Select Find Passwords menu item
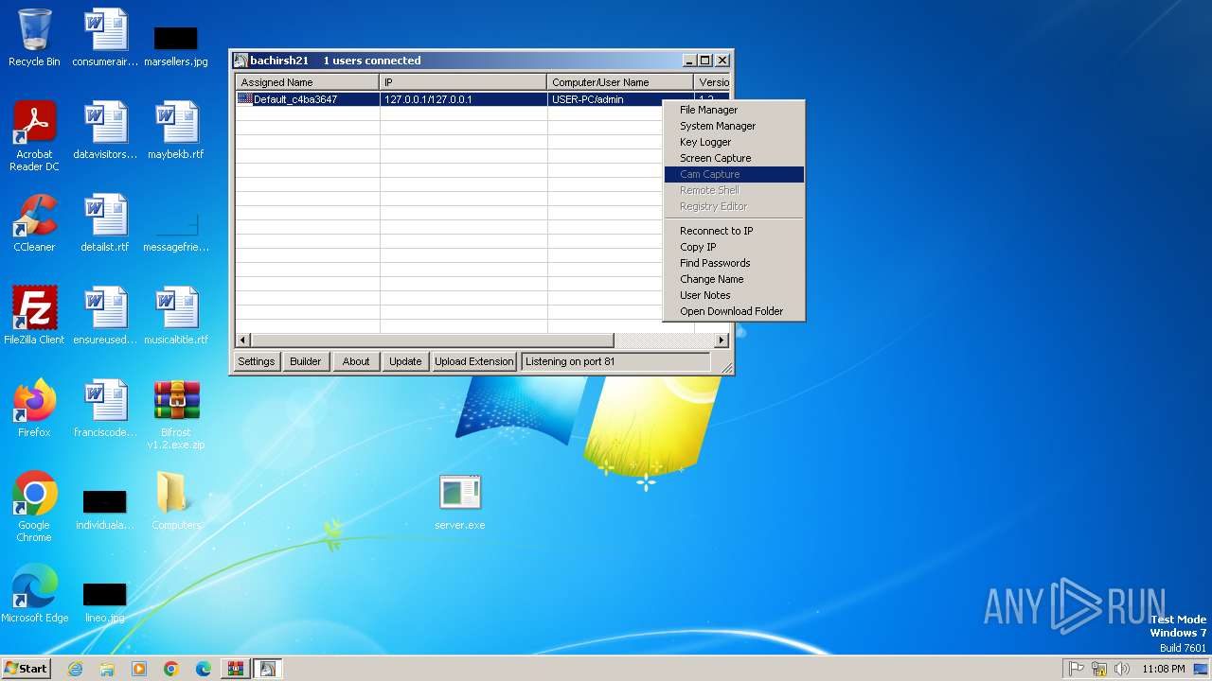 pyautogui.click(x=734, y=263)
